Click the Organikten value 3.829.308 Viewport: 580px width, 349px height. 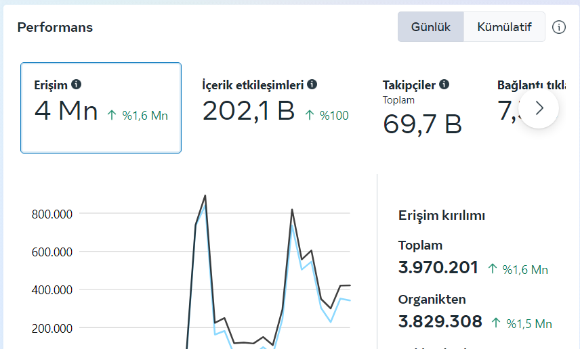(440, 322)
